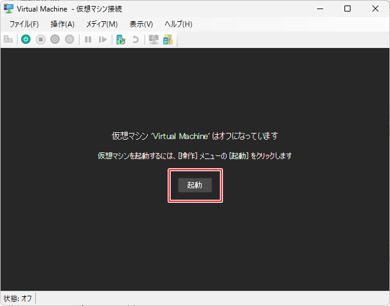The height and width of the screenshot is (306, 390).
Task: Open the メディア(M) menu
Action: (x=101, y=24)
